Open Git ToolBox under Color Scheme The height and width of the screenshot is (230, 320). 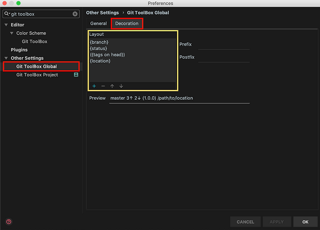point(35,41)
